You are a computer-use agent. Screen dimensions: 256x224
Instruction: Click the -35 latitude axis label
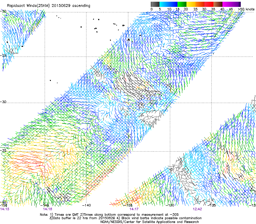point(3,150)
